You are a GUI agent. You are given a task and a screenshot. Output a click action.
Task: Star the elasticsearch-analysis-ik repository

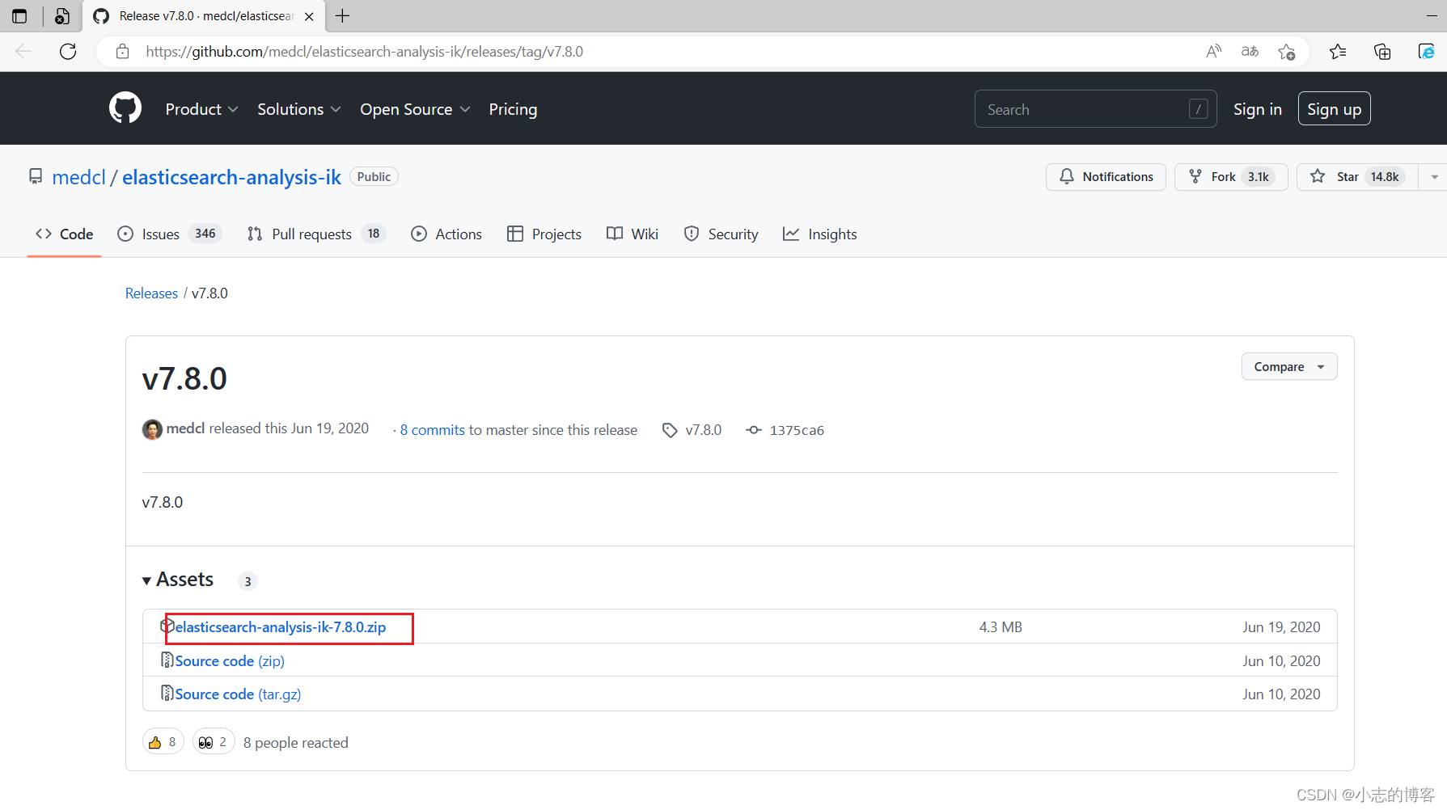point(1348,176)
